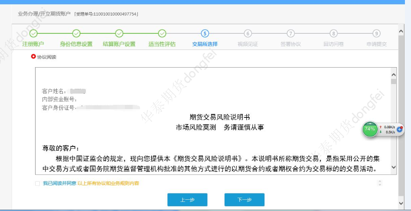Image resolution: width=411 pixels, height=211 pixels.
Task: Select the 结算账户设置 step checkmark icon
Action: click(x=119, y=33)
